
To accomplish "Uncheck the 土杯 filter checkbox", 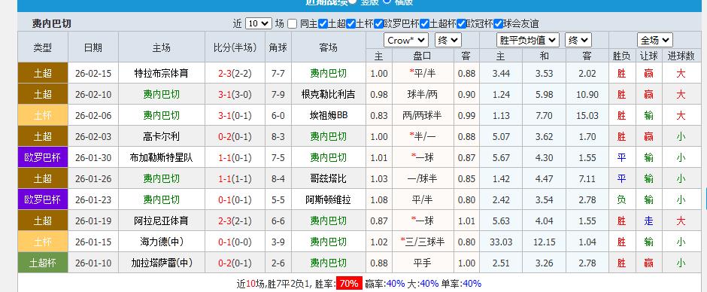I will coord(350,23).
